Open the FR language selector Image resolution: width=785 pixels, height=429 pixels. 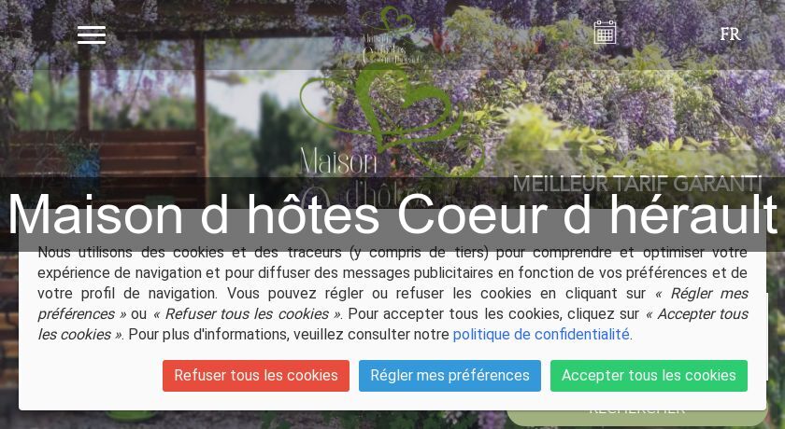(730, 35)
